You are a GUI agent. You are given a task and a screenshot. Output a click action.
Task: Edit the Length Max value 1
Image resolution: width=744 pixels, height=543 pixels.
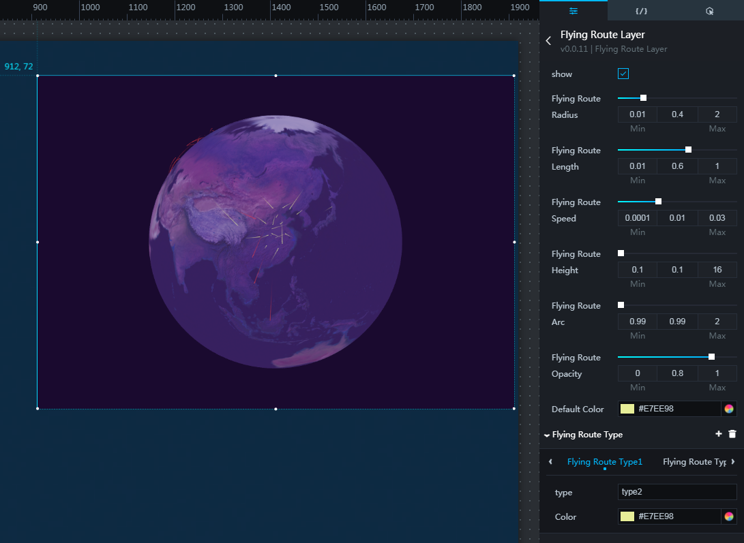(x=717, y=166)
